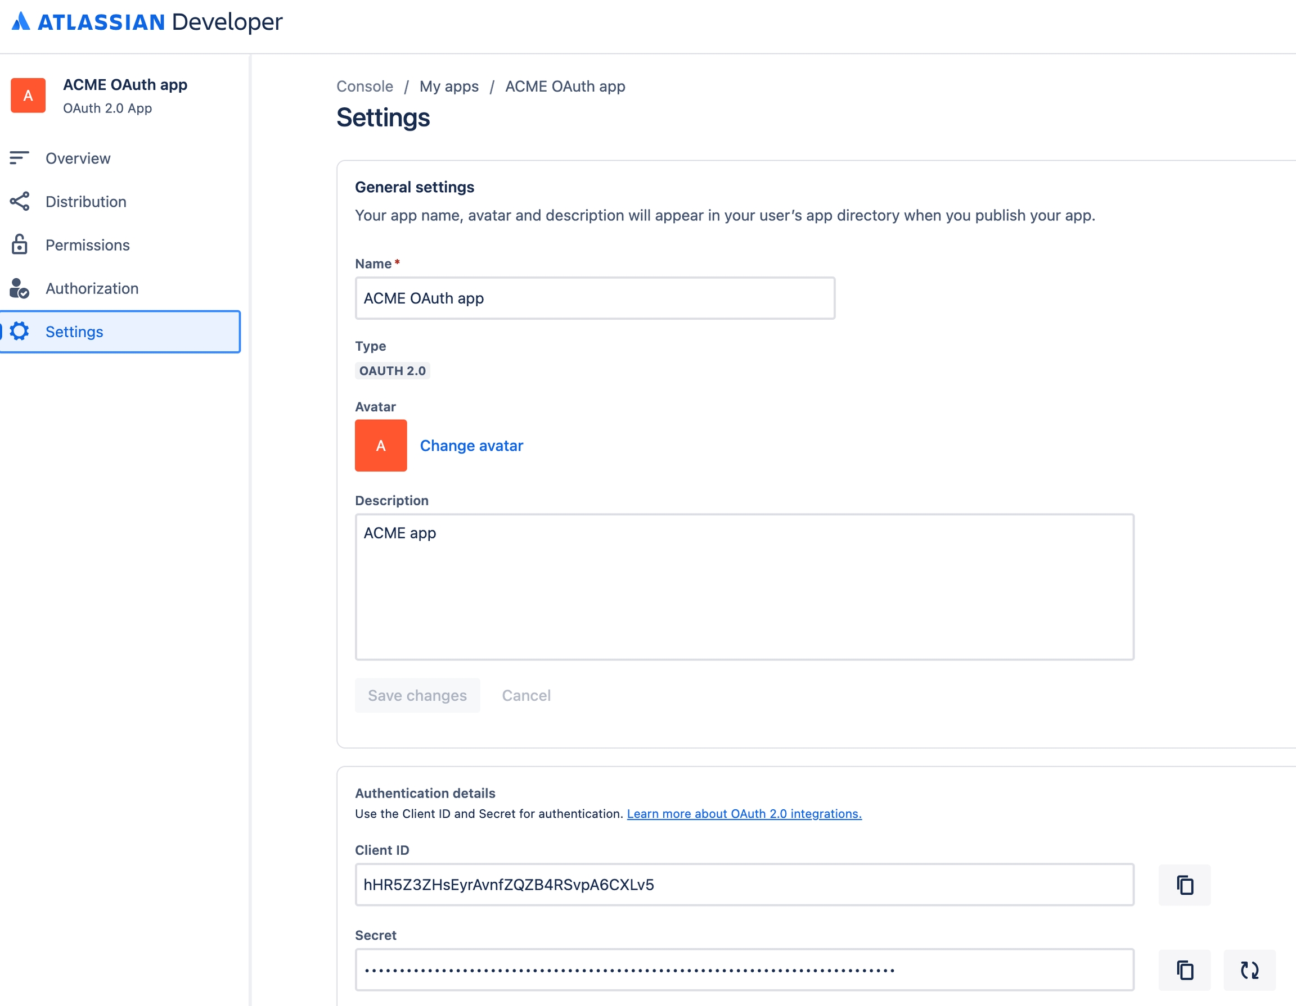
Task: Click the Overview sidebar icon
Action: pos(19,158)
